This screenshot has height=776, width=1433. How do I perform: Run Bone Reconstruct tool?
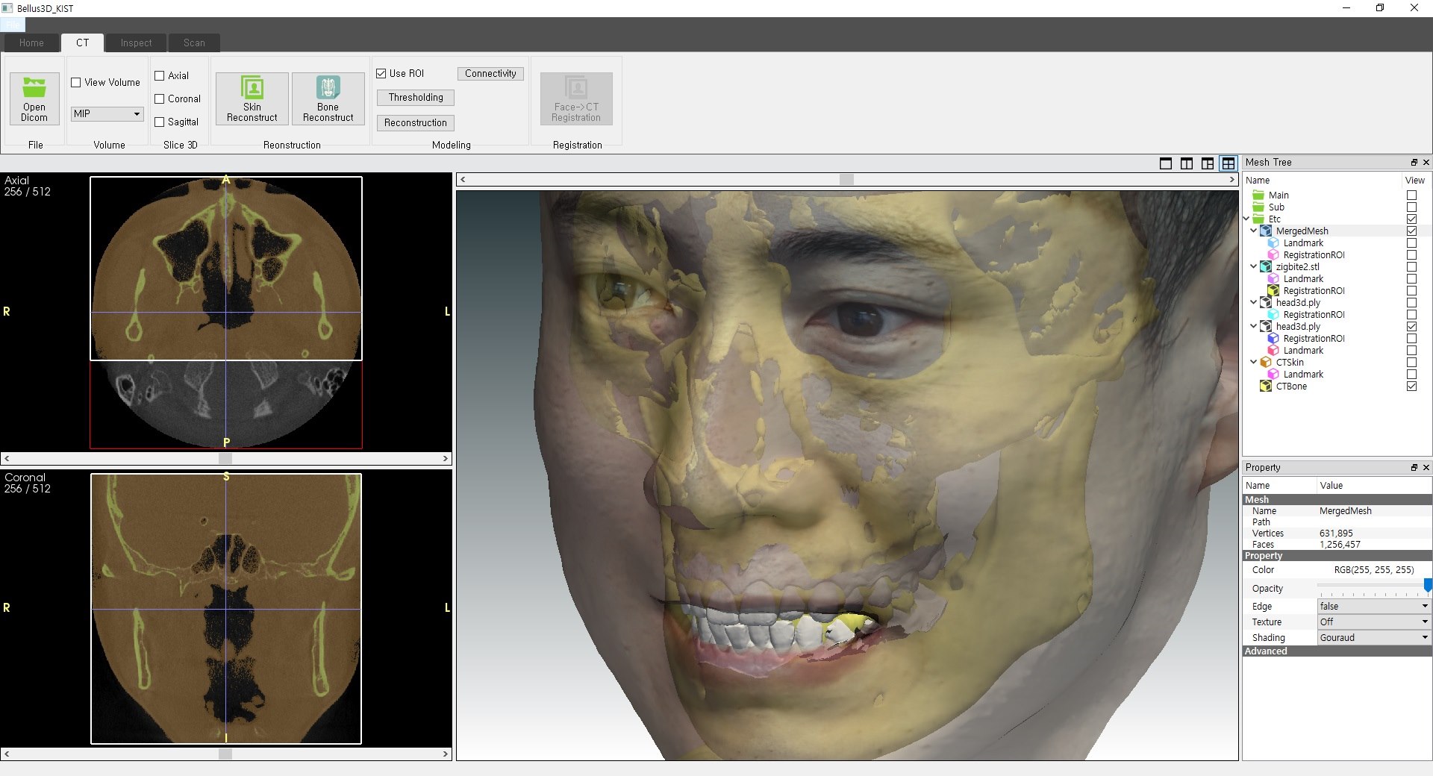click(328, 98)
